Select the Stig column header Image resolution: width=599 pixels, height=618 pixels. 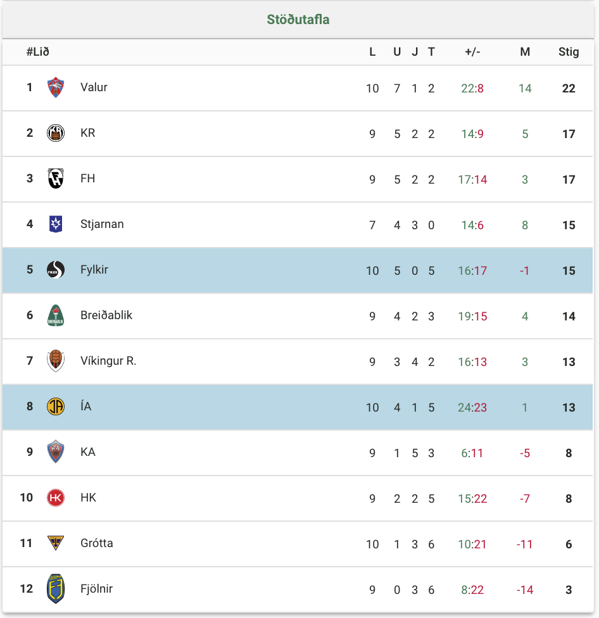pyautogui.click(x=569, y=52)
